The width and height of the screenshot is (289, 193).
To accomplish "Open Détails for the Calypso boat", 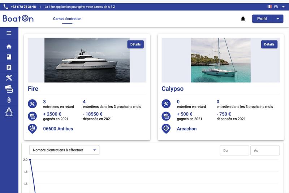I will 269,44.
